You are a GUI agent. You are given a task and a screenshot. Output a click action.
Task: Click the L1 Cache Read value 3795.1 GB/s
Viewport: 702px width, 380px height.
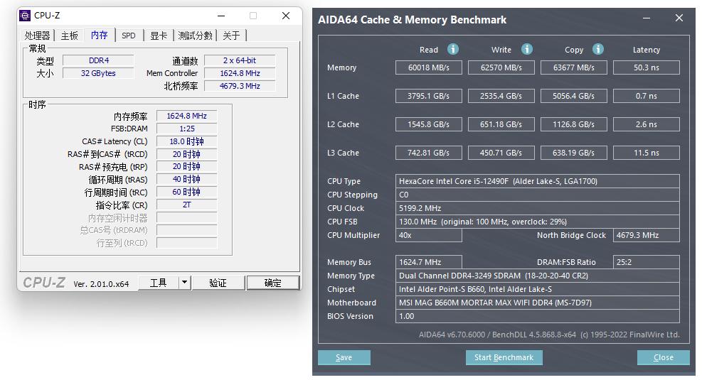click(429, 96)
